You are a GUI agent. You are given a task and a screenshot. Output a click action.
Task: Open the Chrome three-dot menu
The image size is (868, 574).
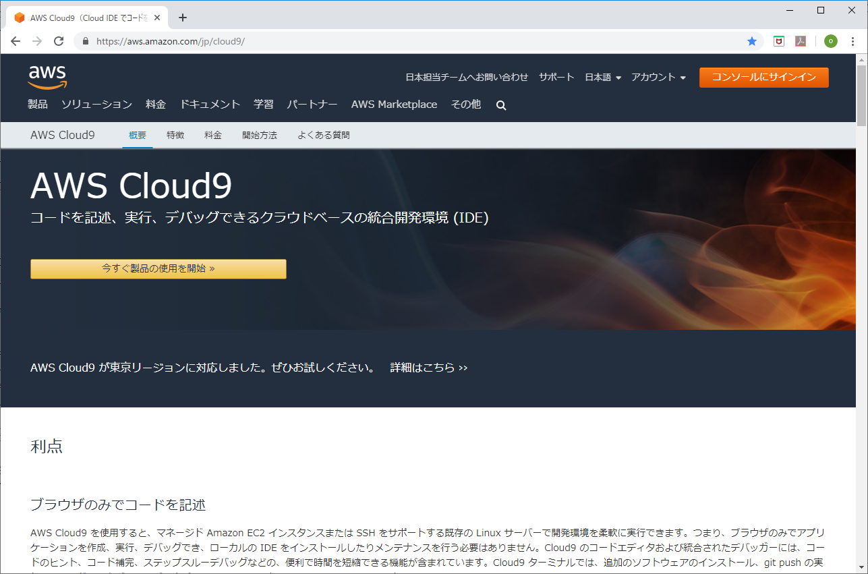tap(853, 41)
